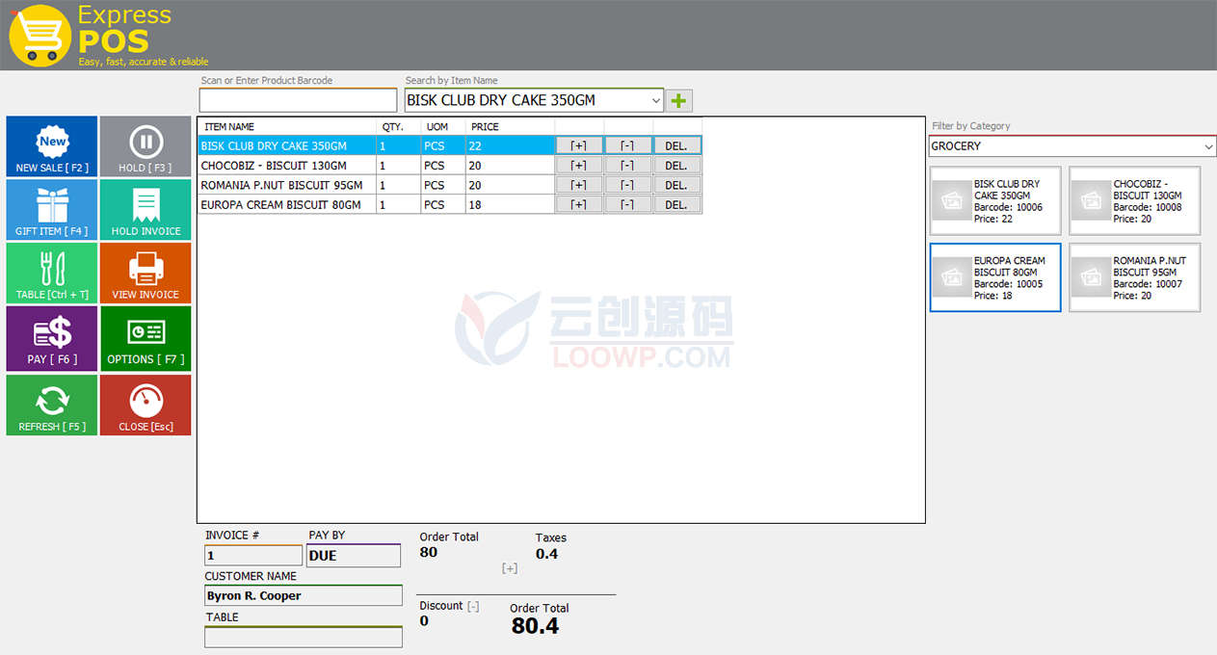This screenshot has width=1217, height=655.
Task: Click the Express POS cart logo
Action: click(40, 36)
